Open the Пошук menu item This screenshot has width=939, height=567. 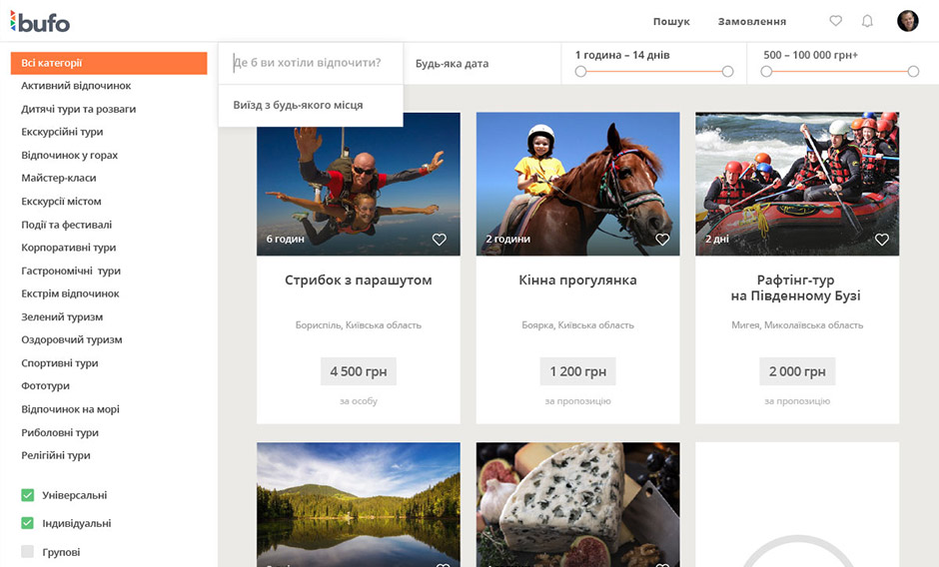[x=671, y=21]
